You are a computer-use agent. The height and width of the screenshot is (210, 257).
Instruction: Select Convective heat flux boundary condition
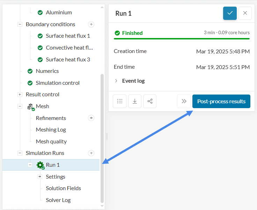[x=69, y=48]
